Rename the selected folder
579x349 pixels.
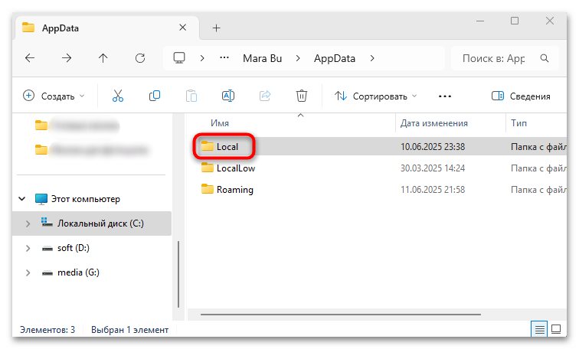coord(227,96)
